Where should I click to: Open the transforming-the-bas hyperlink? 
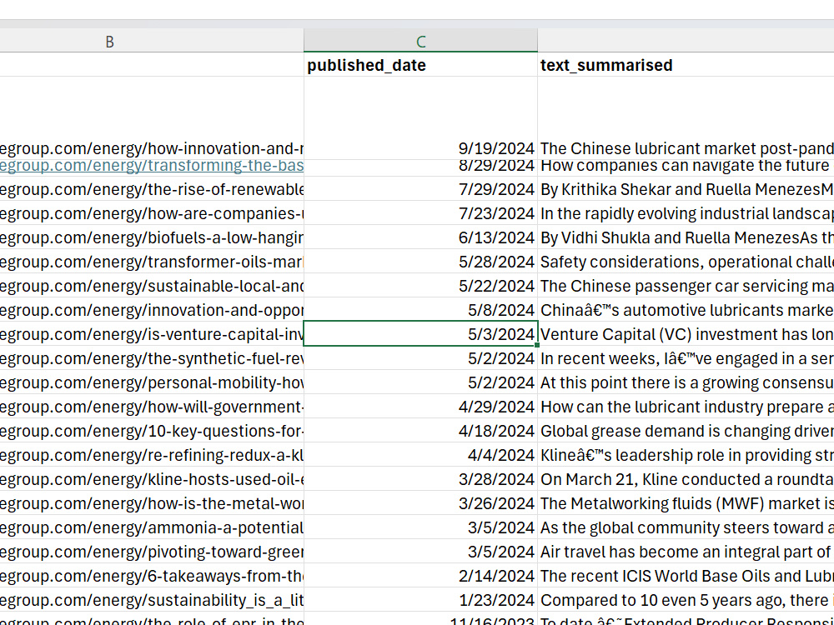pos(152,166)
